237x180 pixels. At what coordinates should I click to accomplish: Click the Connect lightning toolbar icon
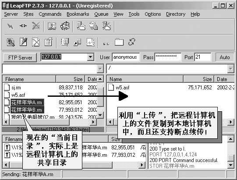coord(10,26)
